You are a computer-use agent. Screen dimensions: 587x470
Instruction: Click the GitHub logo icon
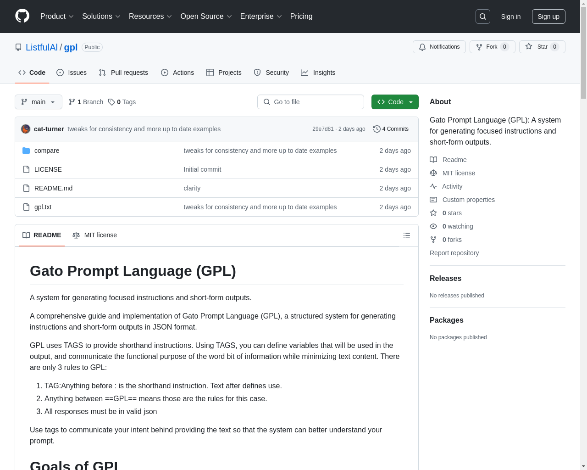(22, 16)
